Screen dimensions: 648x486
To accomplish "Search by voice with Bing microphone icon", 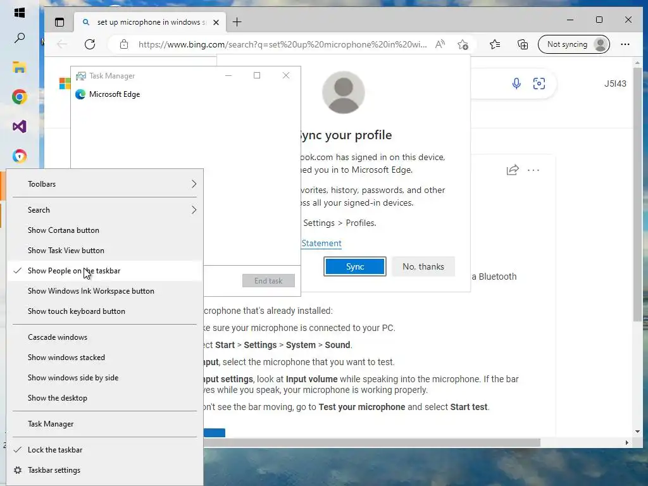I will pos(516,84).
